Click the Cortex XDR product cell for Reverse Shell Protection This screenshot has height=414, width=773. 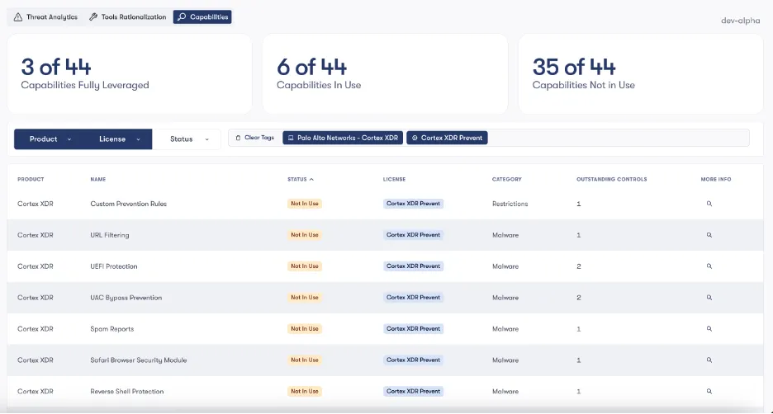point(36,392)
